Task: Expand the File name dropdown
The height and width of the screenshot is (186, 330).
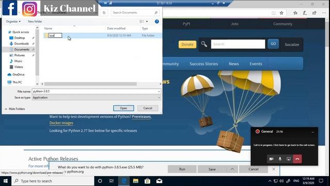Action: tap(159, 91)
